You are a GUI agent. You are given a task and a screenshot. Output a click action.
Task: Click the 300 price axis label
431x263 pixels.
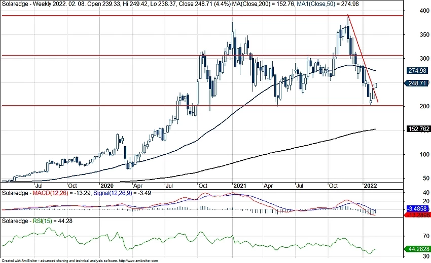(425, 58)
